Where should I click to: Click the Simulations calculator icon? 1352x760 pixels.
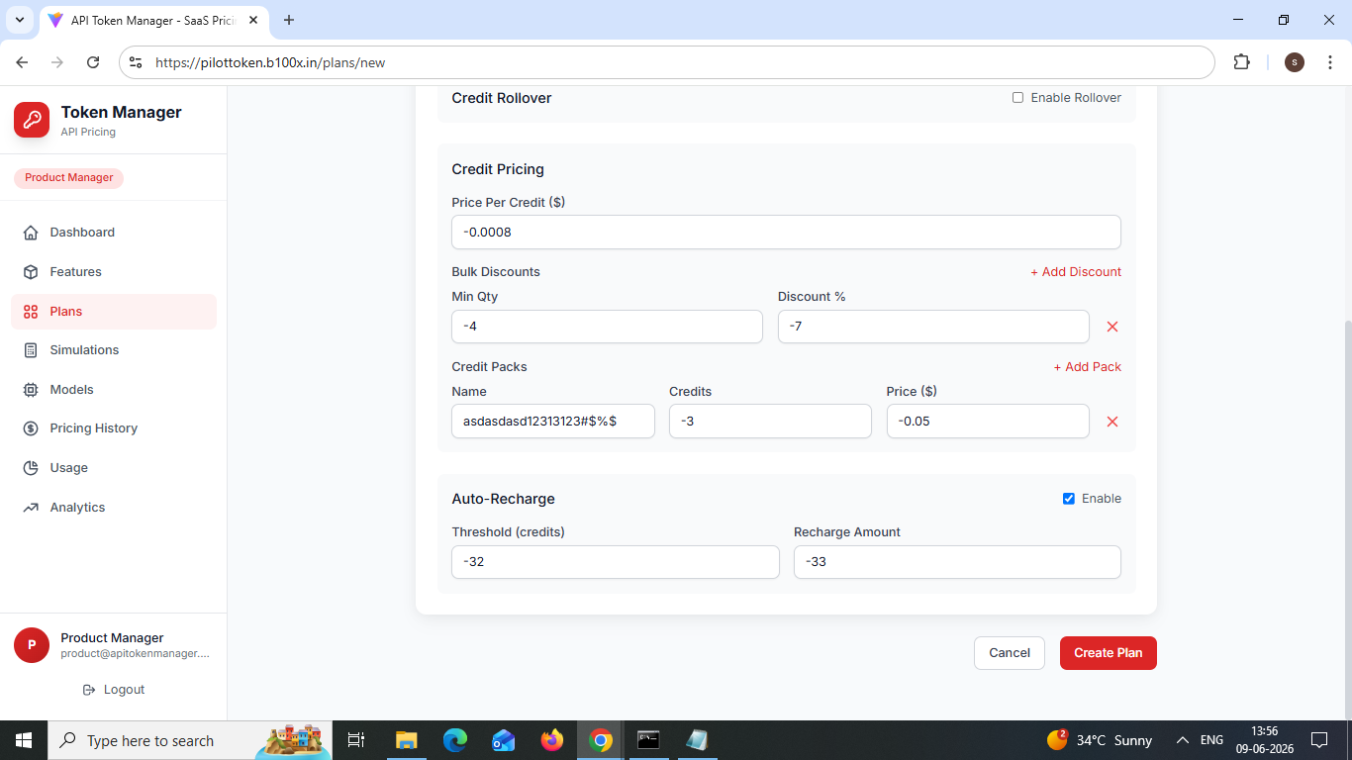tap(31, 350)
